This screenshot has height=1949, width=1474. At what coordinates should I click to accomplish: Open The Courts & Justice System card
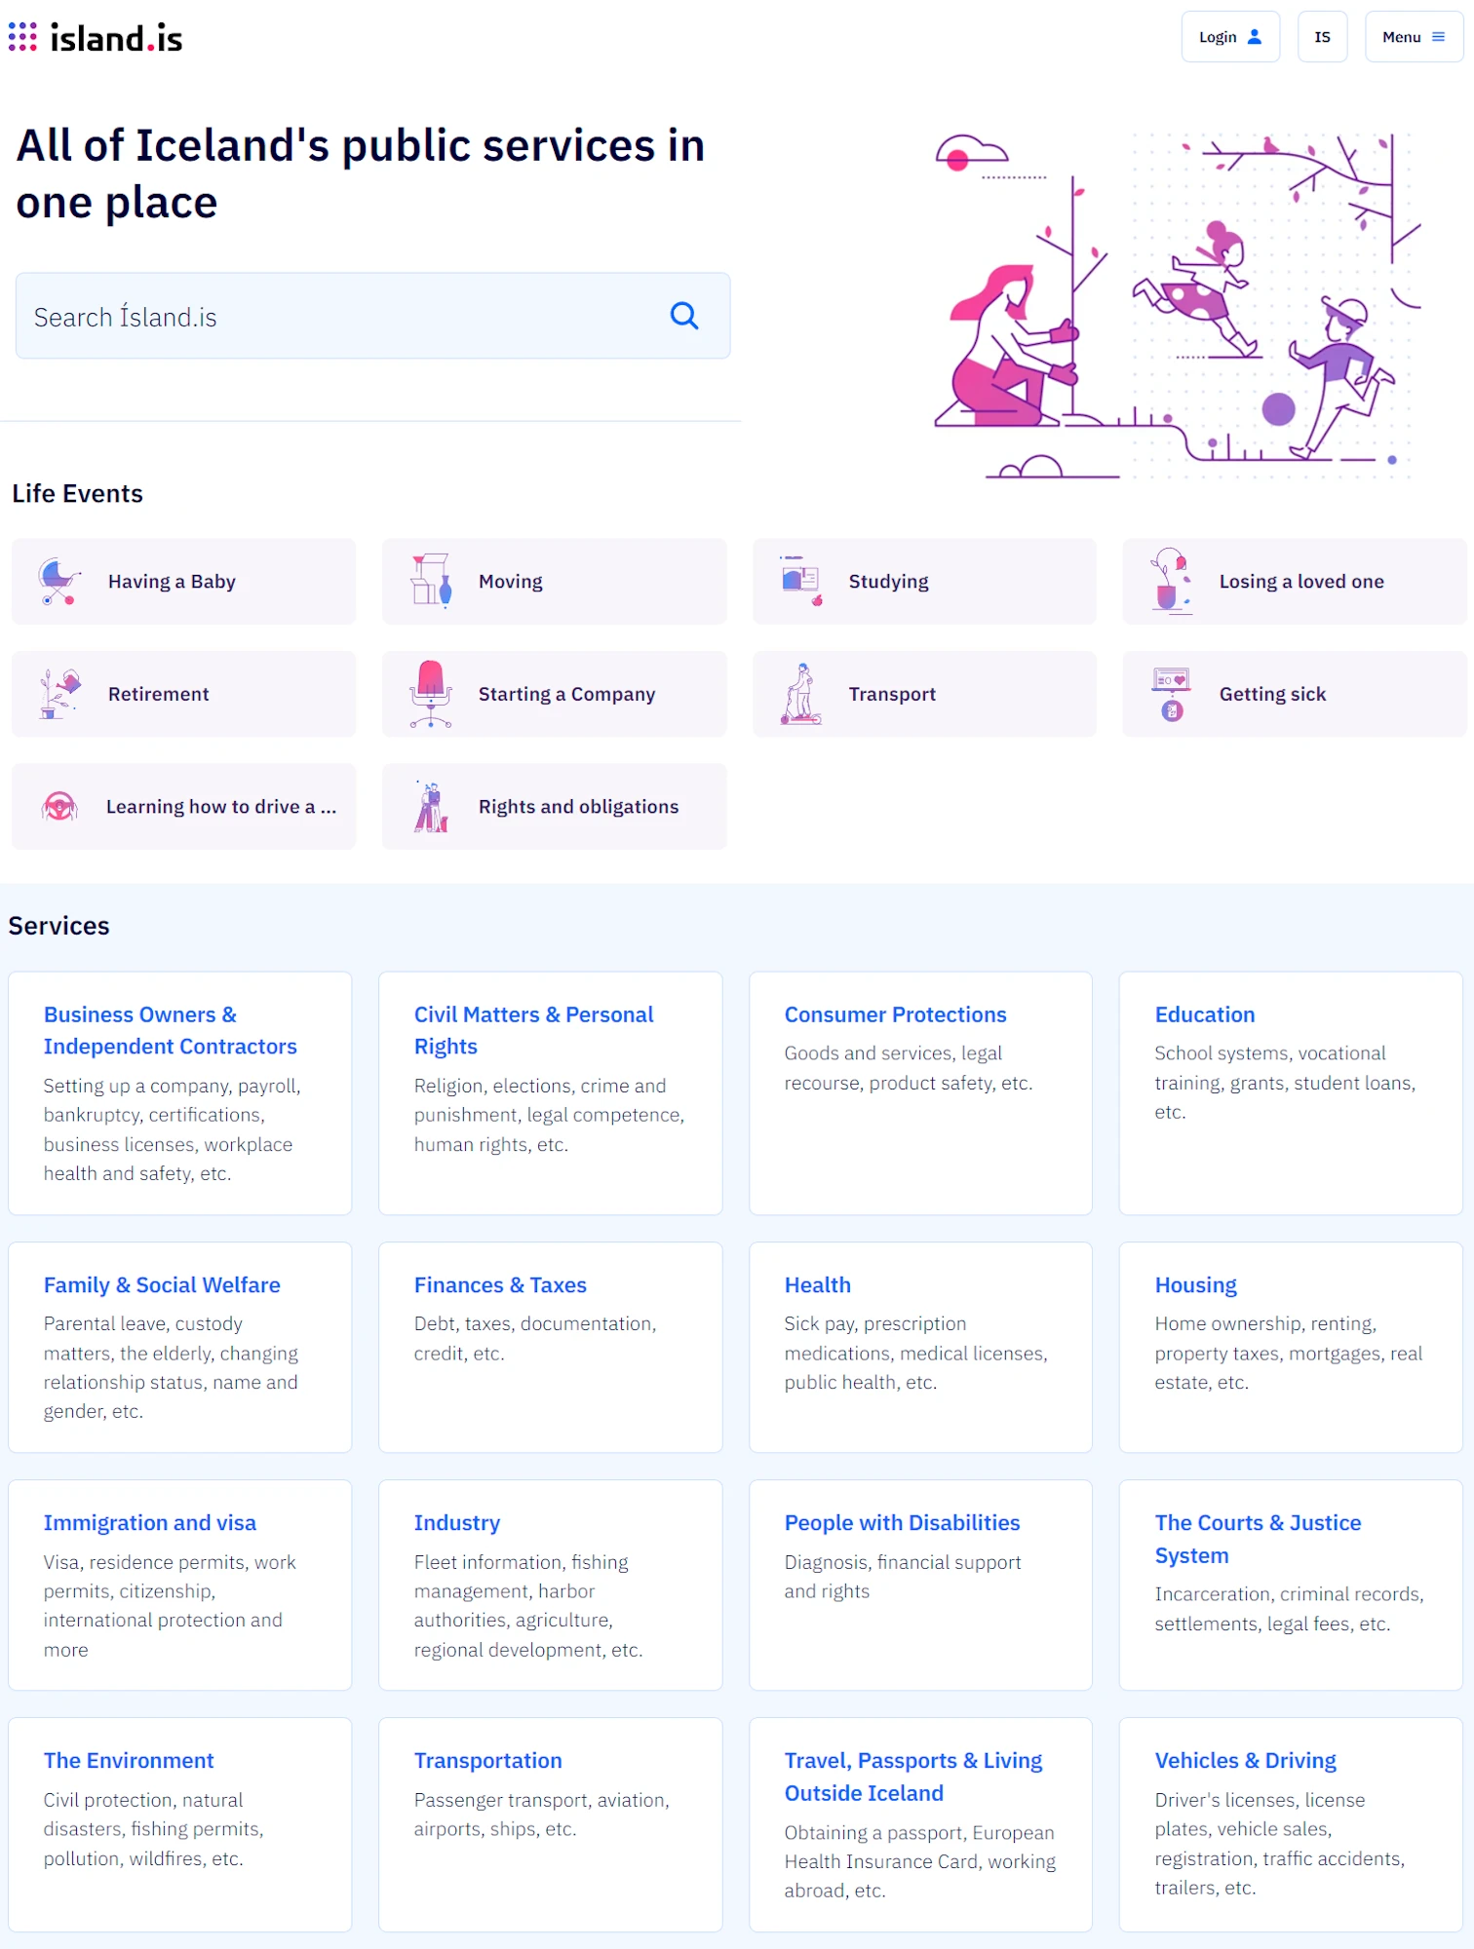tap(1292, 1586)
